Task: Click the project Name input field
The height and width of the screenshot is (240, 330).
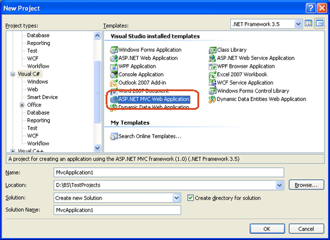Action: tap(169, 173)
